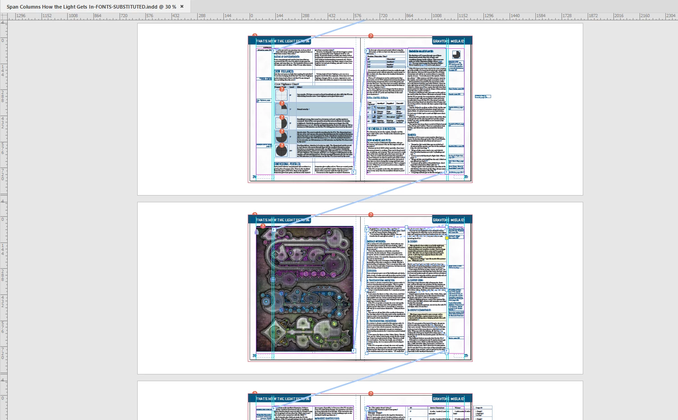The height and width of the screenshot is (420, 678).
Task: Select the three-quarter-filled Crew Vigilance clock
Action: (x=281, y=136)
